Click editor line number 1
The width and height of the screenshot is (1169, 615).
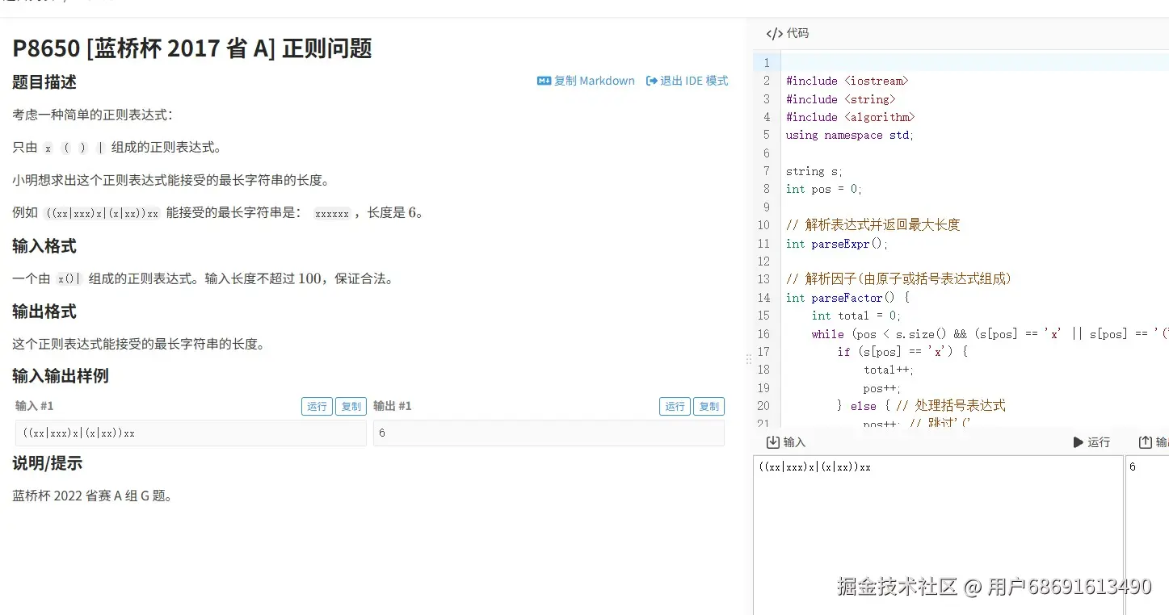767,63
